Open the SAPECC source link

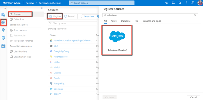(x=57, y=94)
